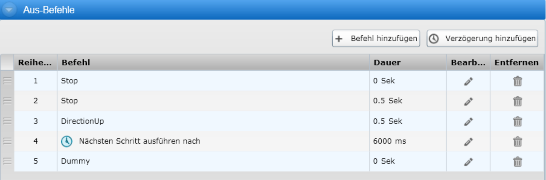The width and height of the screenshot is (546, 180).
Task: Edit the Stop command in row 2
Action: tap(468, 101)
